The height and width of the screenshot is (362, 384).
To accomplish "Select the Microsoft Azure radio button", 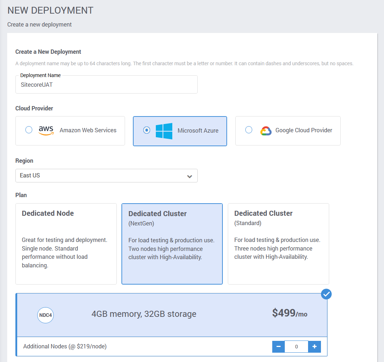I will click(x=147, y=130).
